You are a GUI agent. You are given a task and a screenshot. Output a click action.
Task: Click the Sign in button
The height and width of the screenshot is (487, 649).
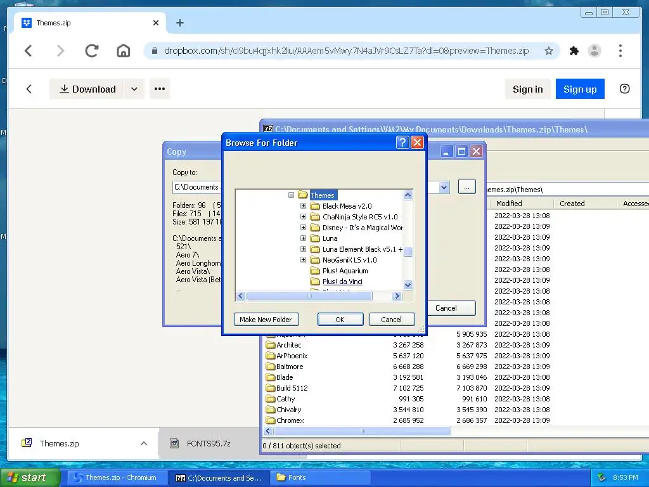pyautogui.click(x=528, y=89)
